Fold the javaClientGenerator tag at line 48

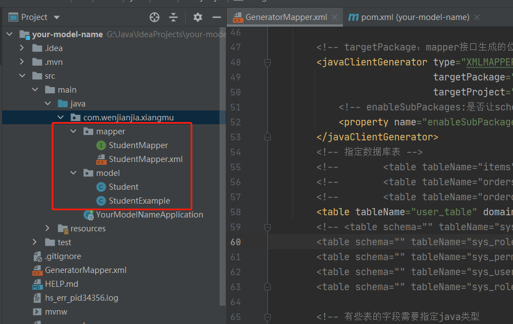coord(267,62)
